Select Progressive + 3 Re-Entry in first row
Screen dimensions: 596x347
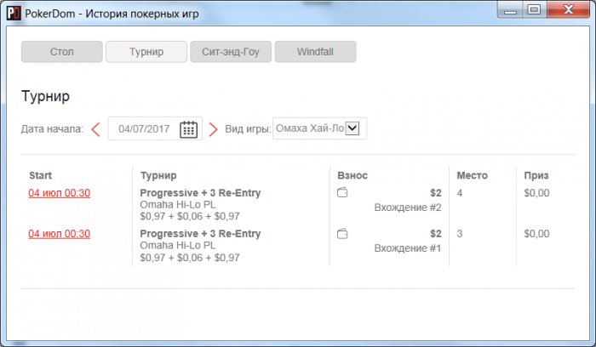click(200, 193)
